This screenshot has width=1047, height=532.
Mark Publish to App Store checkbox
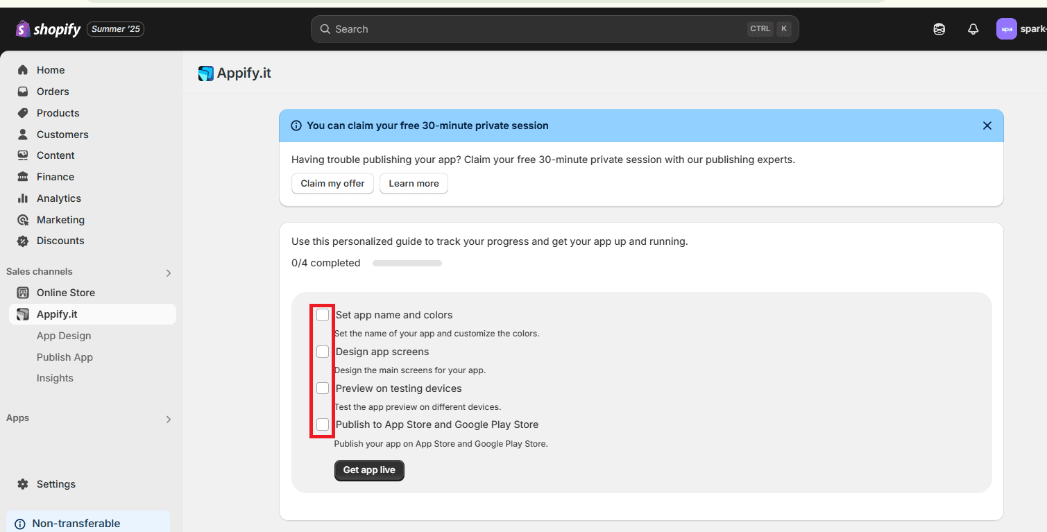point(323,424)
